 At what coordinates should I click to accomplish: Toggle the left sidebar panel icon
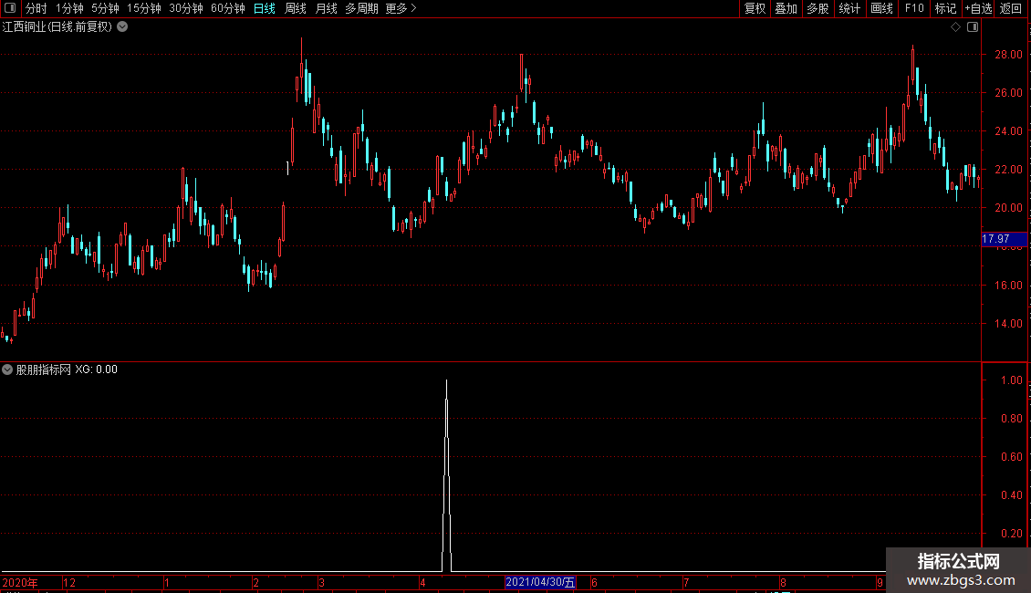pos(10,8)
